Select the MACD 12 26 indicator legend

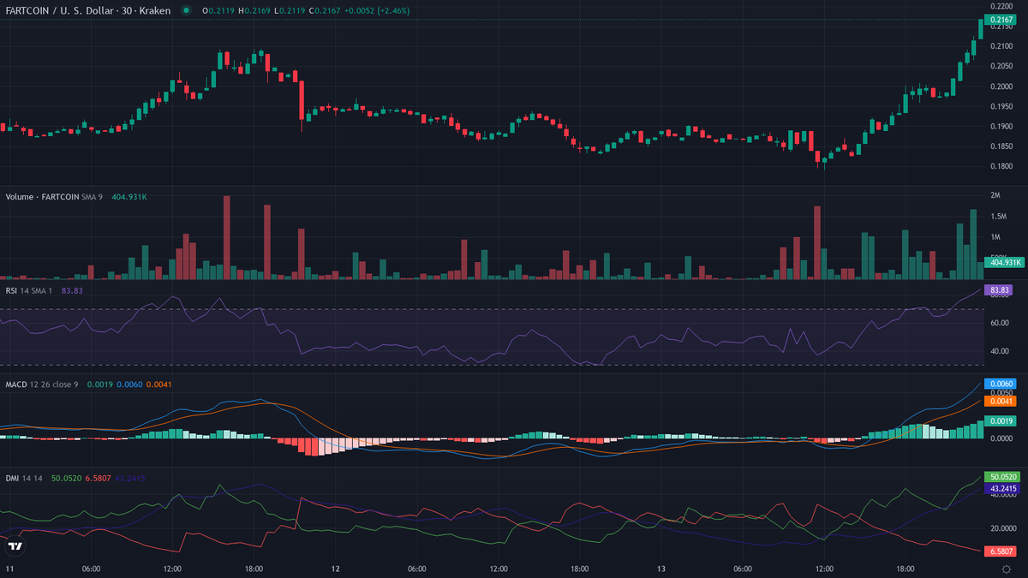(x=41, y=384)
